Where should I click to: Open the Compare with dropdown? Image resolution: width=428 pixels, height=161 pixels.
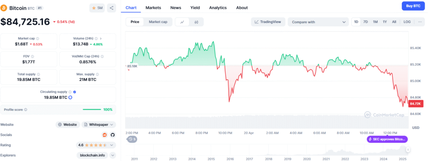pyautogui.click(x=318, y=22)
